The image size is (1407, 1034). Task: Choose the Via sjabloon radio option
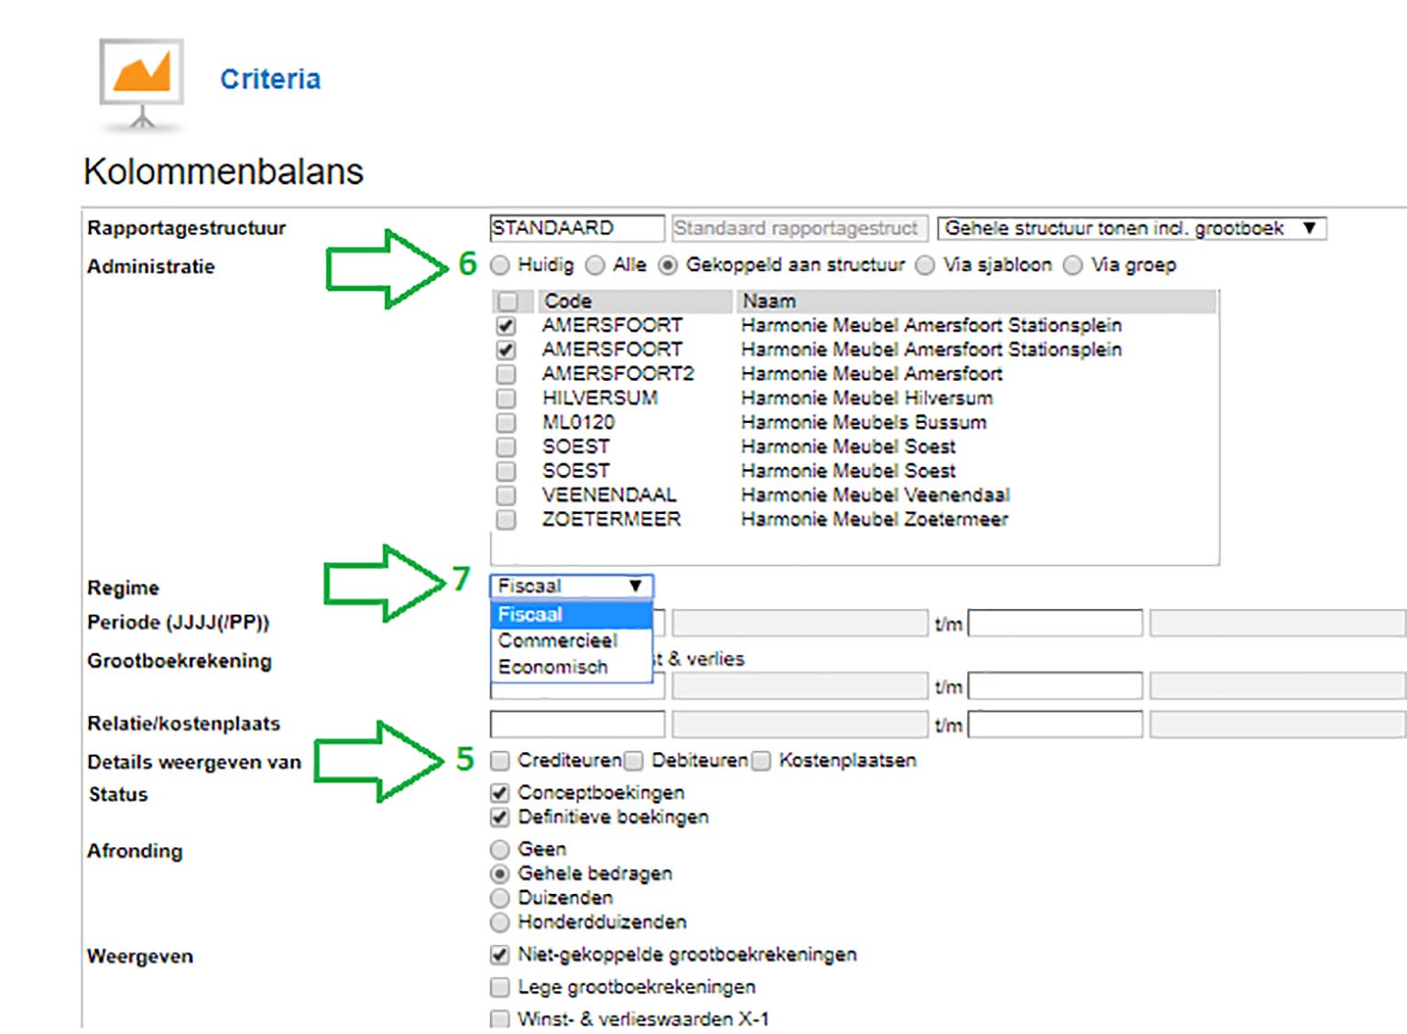coord(925,266)
